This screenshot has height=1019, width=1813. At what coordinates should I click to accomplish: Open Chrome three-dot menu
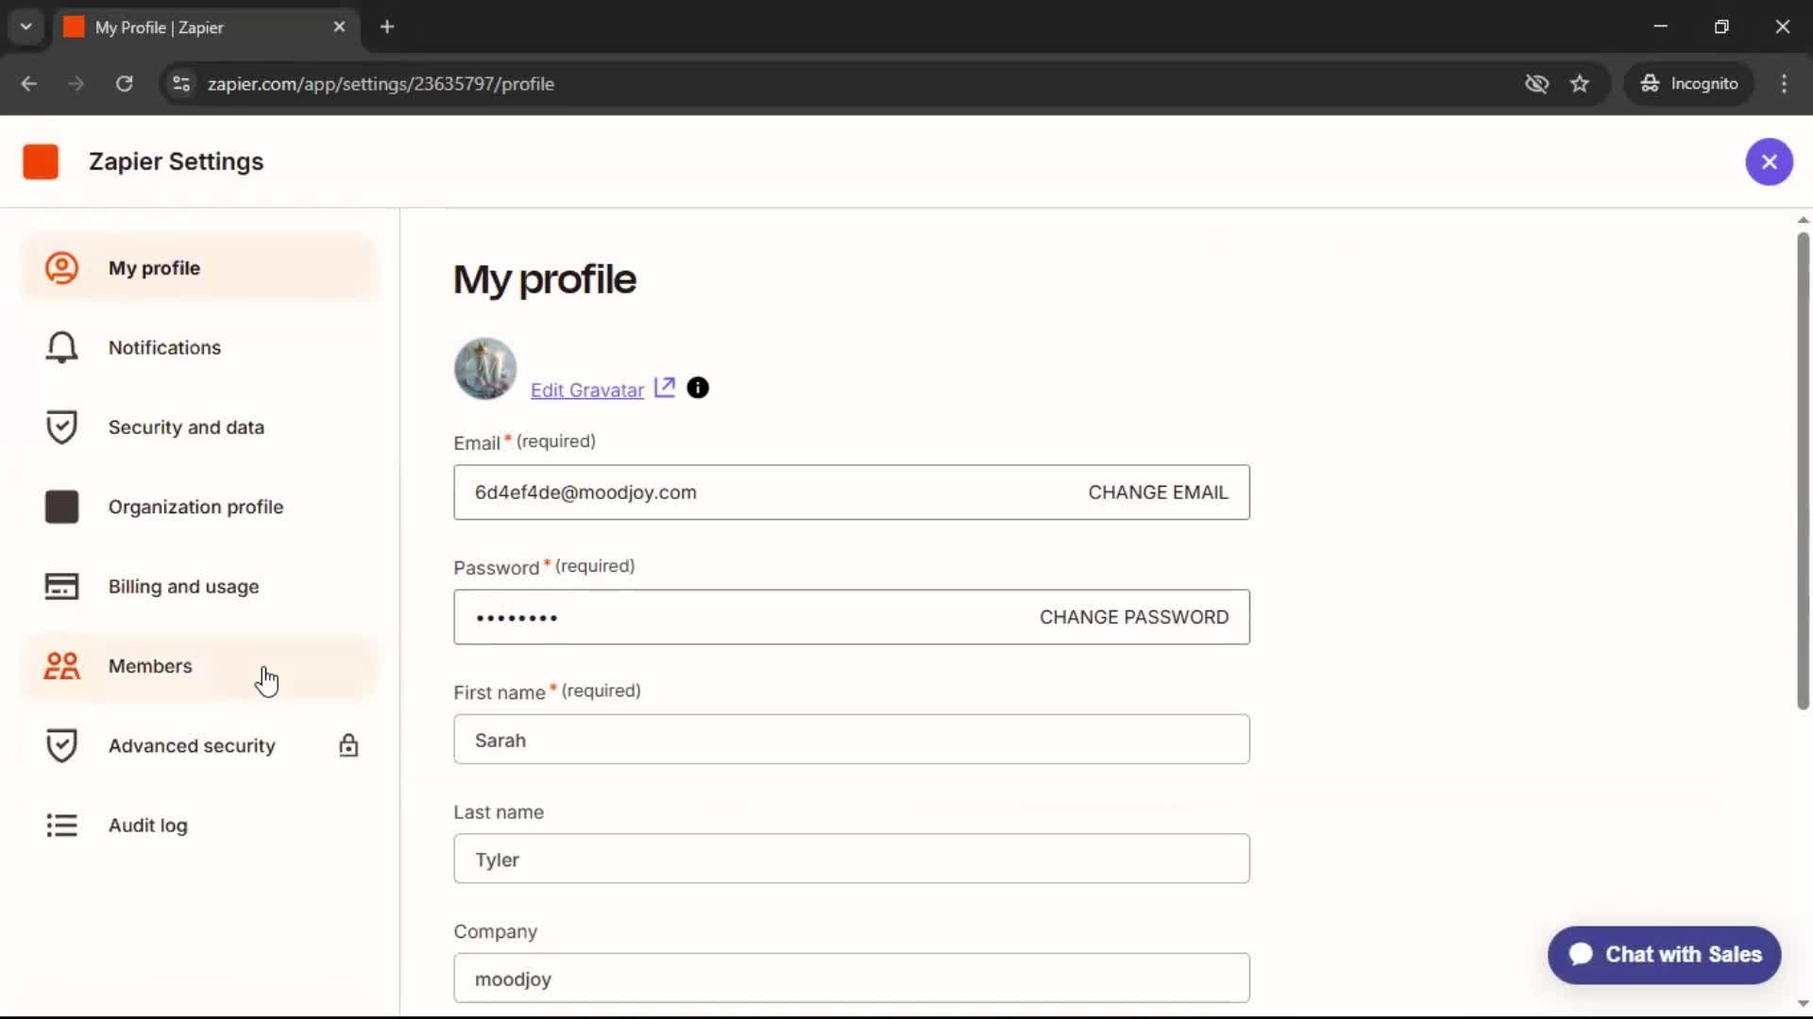click(1784, 84)
